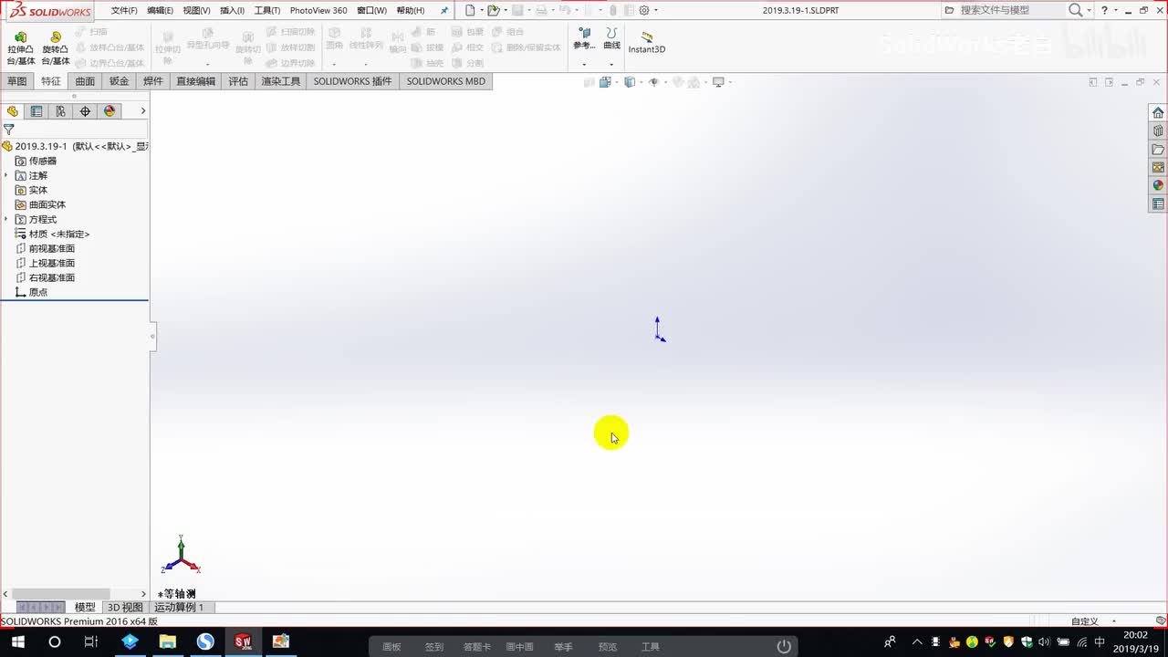Open the 视图(V) menu
Screen dimensions: 1168x657
pos(196,10)
